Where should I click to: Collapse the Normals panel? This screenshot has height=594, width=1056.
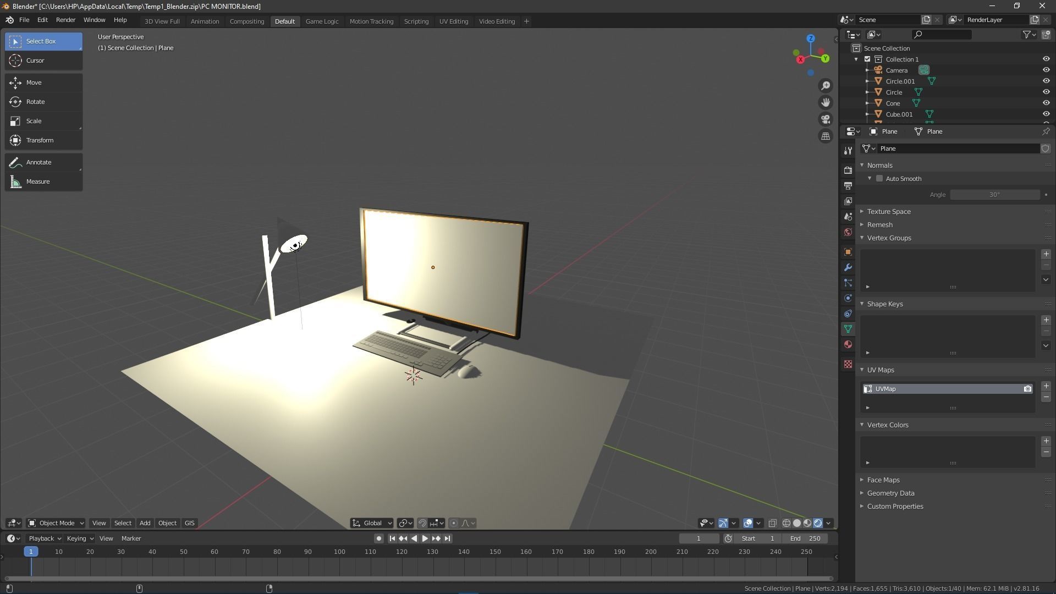tap(879, 166)
